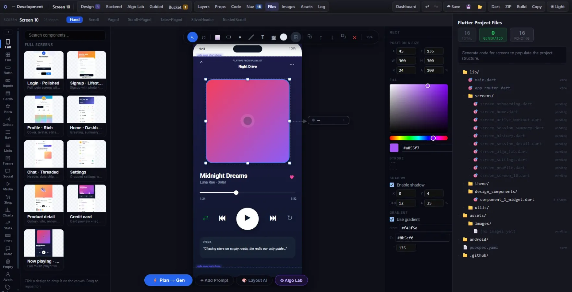Viewport: 572px width, 292px height.
Task: Choose the filled rectangle tool
Action: pyautogui.click(x=217, y=37)
